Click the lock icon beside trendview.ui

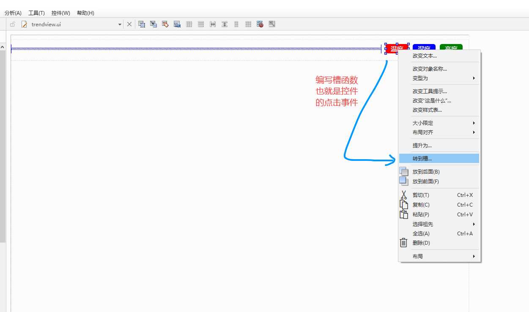pyautogui.click(x=13, y=24)
